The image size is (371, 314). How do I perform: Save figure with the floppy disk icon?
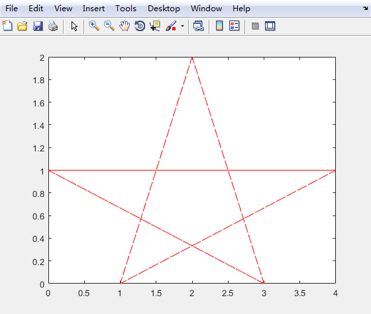coord(38,26)
